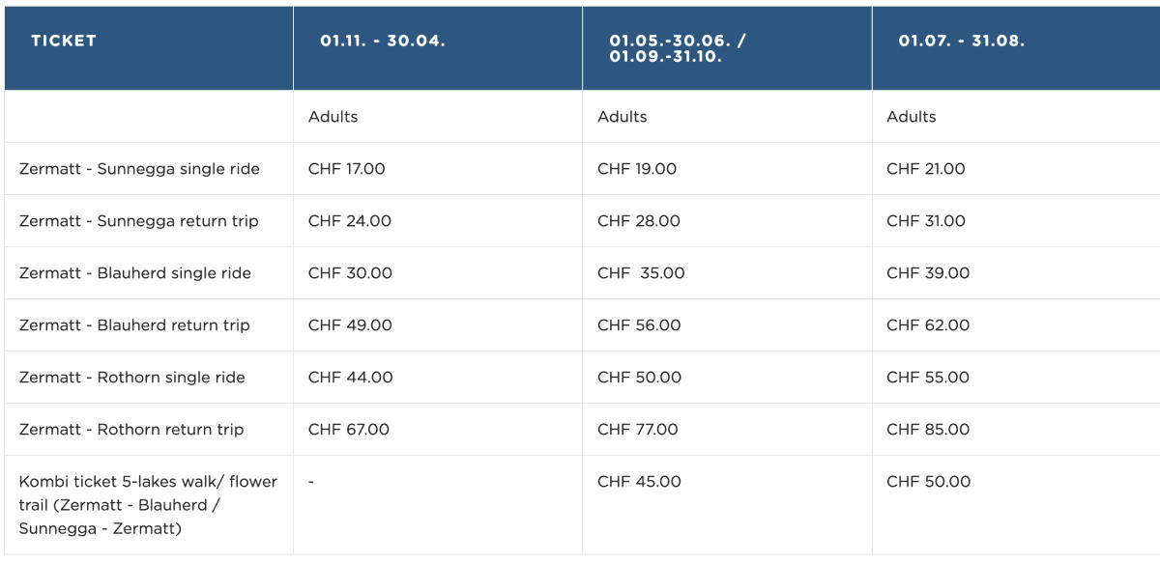1160x563 pixels.
Task: Click Zermatt - Sunnegga single ride row label
Action: click(139, 169)
